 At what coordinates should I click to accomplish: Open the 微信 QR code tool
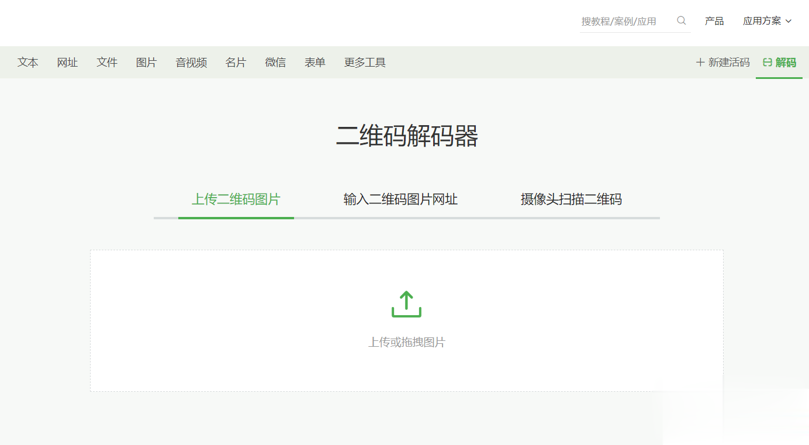(x=275, y=62)
